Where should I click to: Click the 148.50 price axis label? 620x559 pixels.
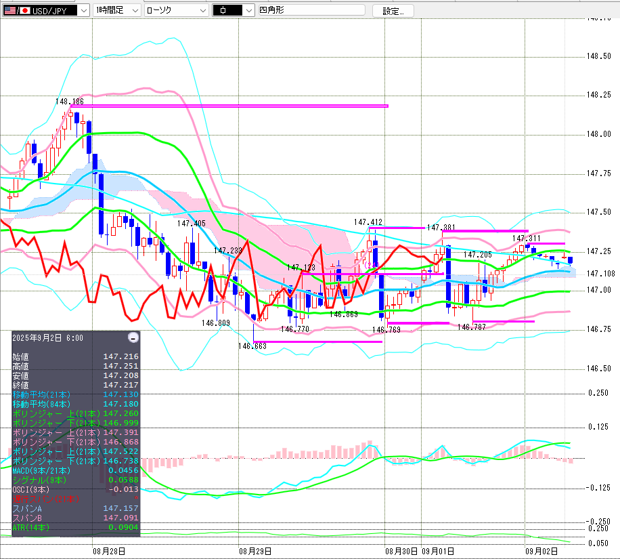598,56
